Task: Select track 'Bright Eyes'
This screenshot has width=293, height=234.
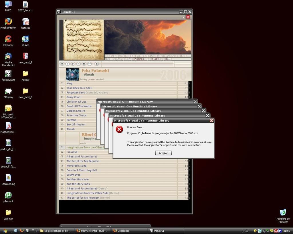Action: click(125, 175)
